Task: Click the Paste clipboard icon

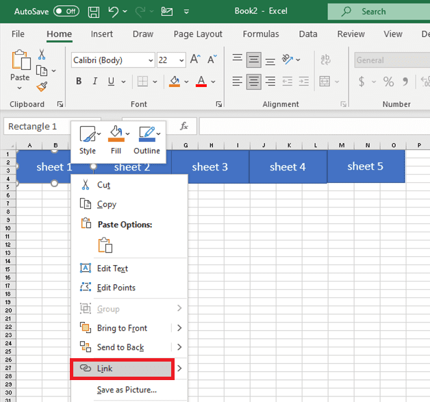Action: (x=21, y=60)
